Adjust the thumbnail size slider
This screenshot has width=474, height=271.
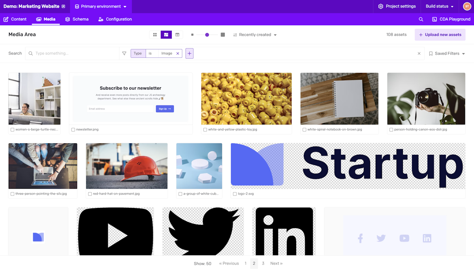[x=207, y=35]
